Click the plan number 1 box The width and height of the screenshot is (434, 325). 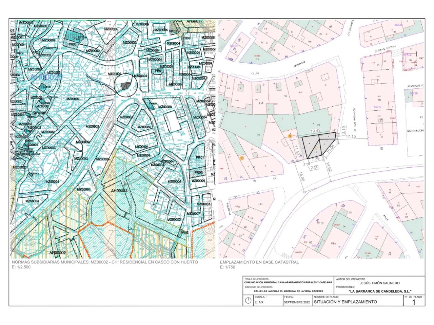pyautogui.click(x=413, y=302)
